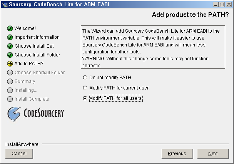Viewport: 234px width, 164px height.
Task: Click the yellow arrow icon for Add to PATH?
Action: (10, 64)
